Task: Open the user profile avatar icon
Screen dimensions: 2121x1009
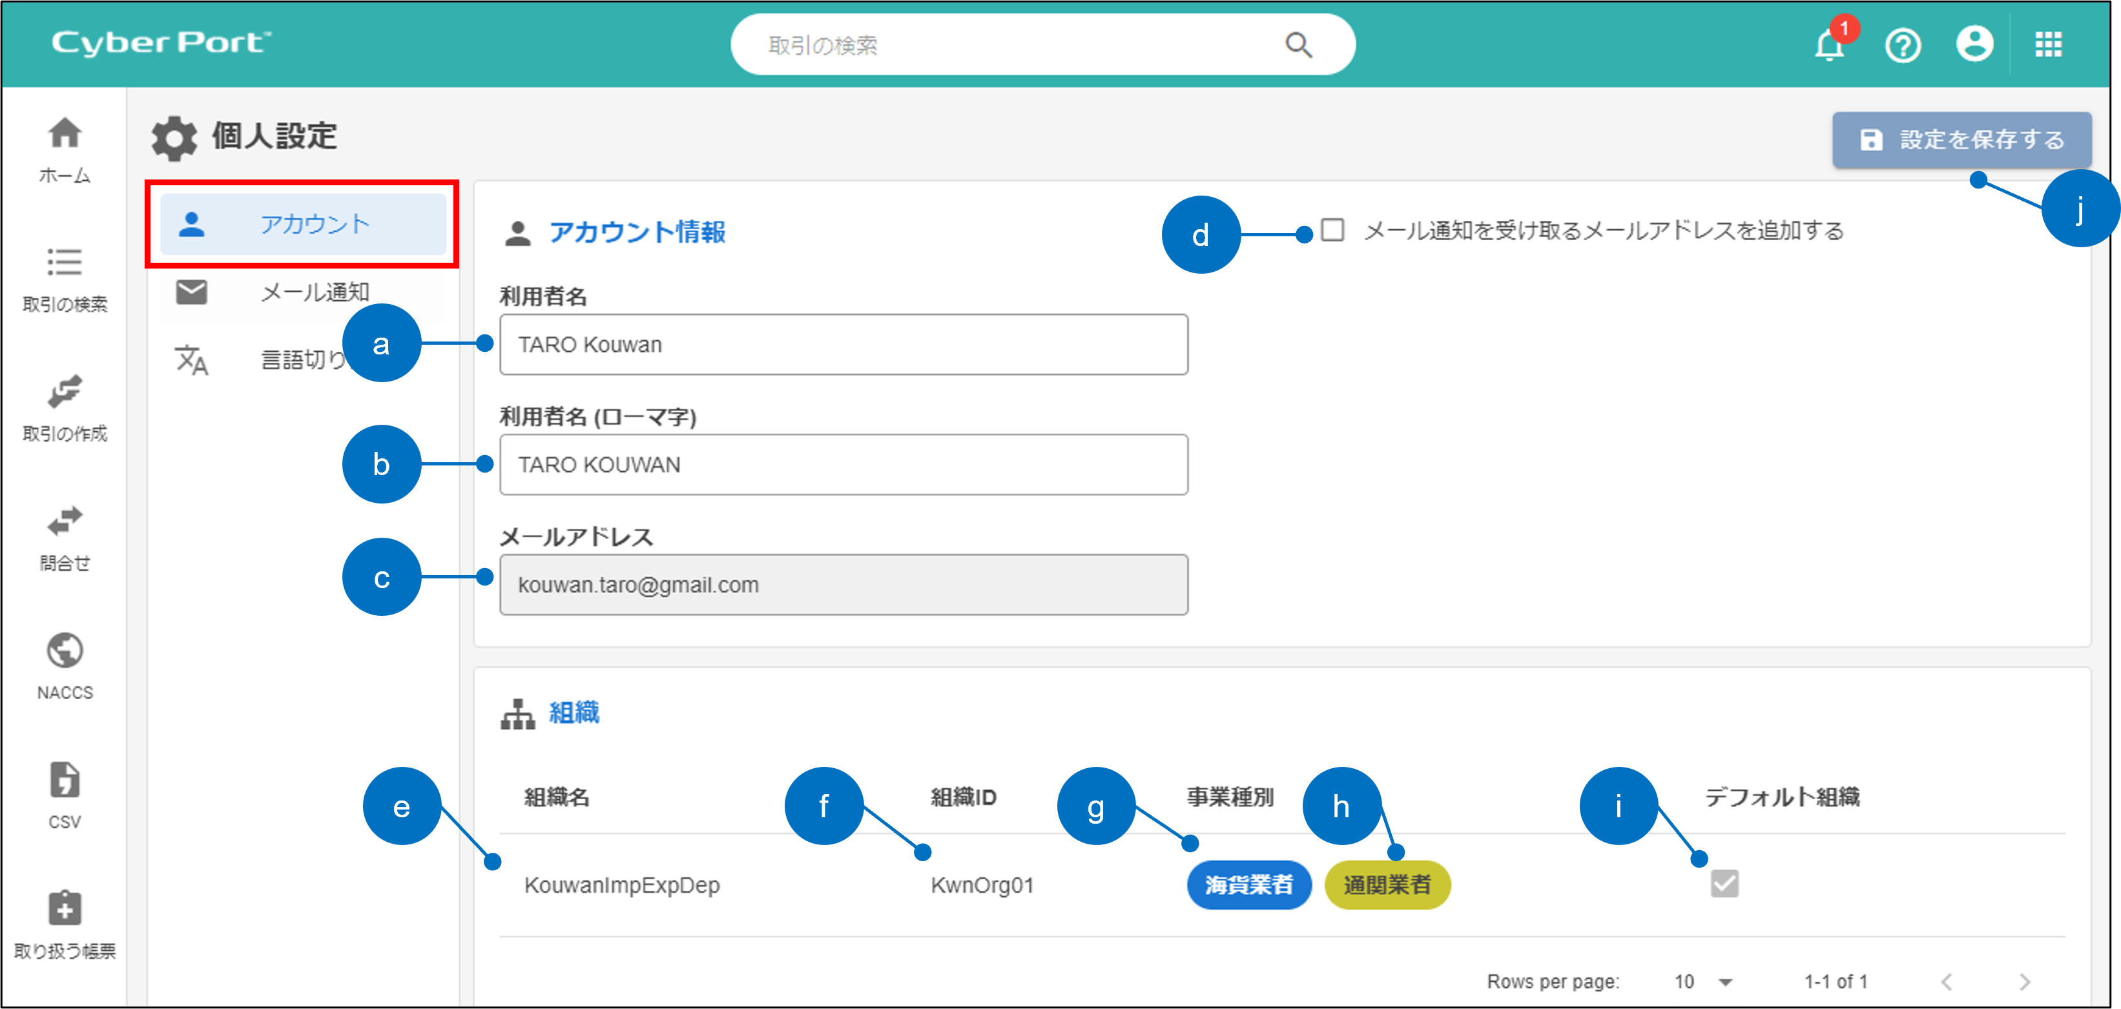Action: coord(1974,44)
